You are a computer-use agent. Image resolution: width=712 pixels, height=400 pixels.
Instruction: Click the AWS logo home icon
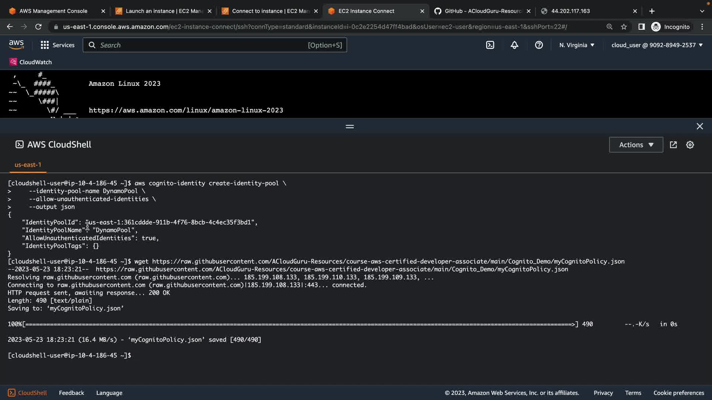coord(16,45)
